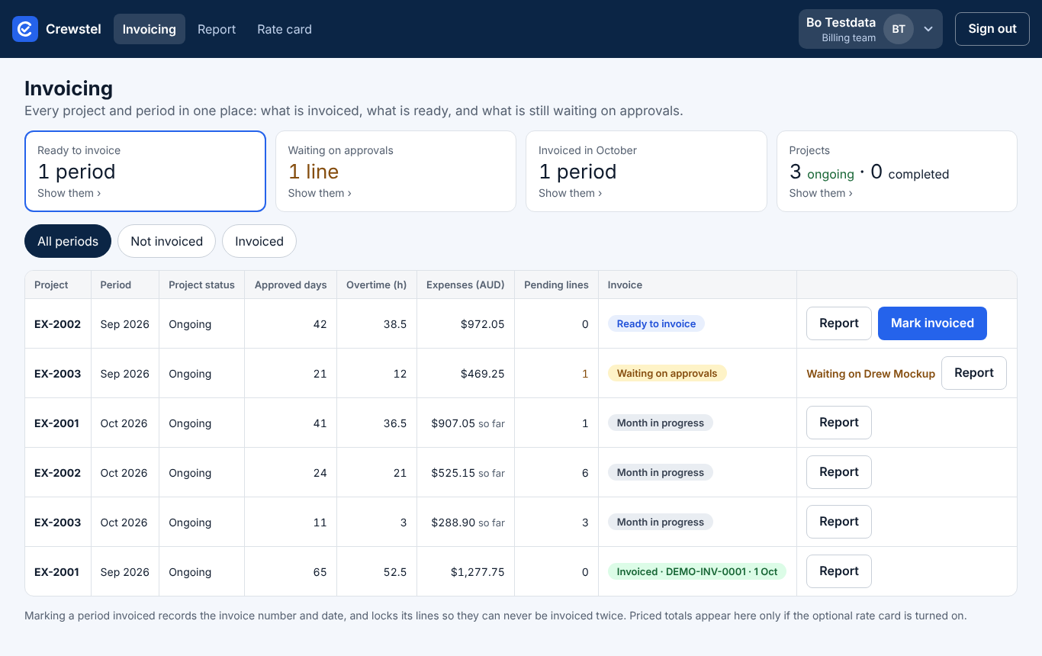Click the Expenses (AUD) column header
Image resolution: width=1042 pixels, height=656 pixels.
point(465,285)
